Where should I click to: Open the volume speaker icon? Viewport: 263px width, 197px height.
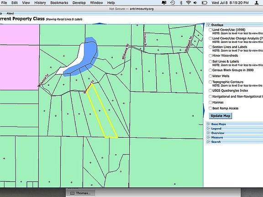[x=195, y=3]
